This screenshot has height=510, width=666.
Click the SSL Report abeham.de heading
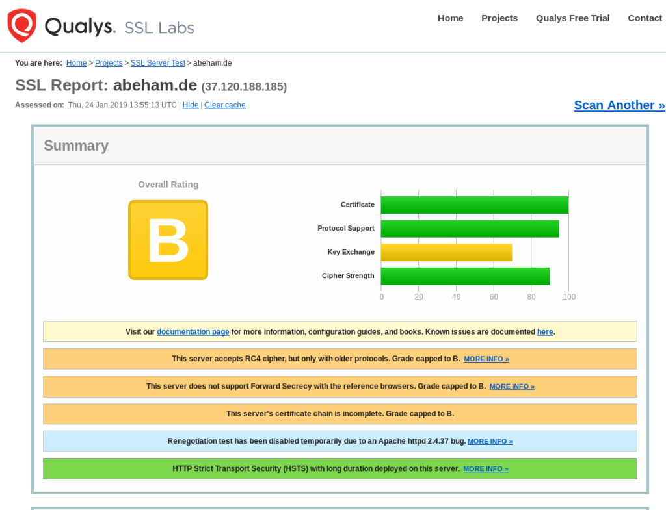[x=106, y=85]
